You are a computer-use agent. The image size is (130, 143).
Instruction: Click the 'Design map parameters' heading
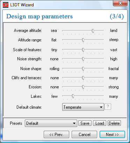[39, 16]
